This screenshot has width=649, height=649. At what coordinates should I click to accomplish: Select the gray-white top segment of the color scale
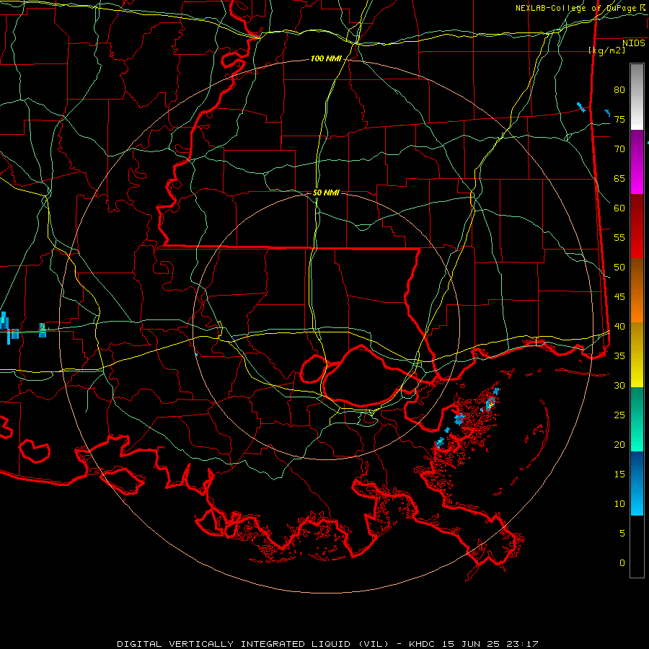(637, 97)
